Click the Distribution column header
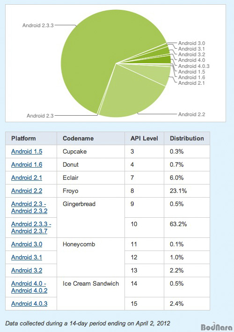 click(x=187, y=138)
